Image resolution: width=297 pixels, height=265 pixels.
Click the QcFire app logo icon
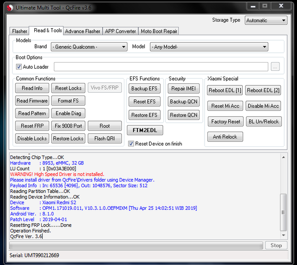(10, 8)
